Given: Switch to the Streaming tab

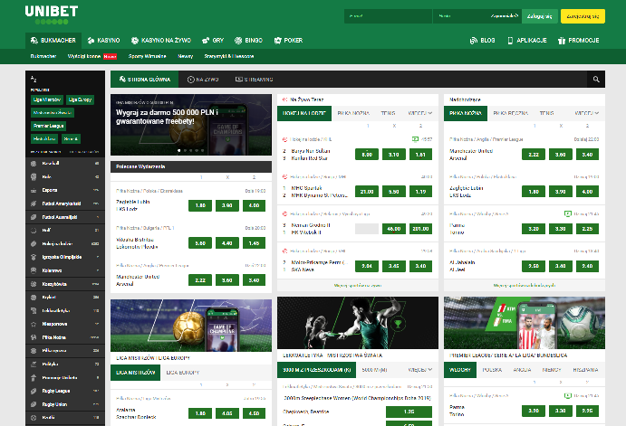Looking at the screenshot, I should 255,80.
